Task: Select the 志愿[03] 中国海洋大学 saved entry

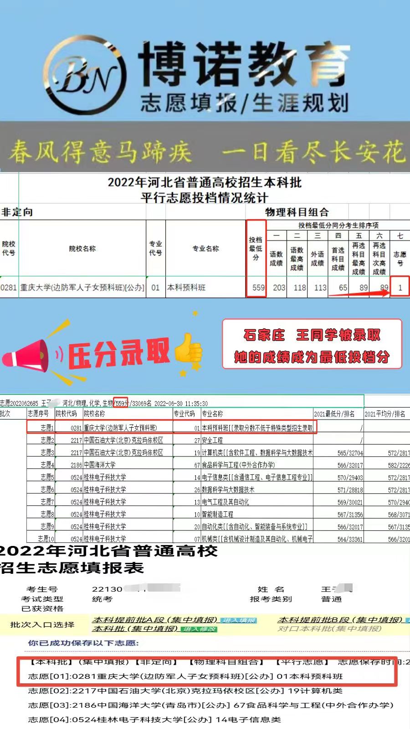Action: [210, 705]
